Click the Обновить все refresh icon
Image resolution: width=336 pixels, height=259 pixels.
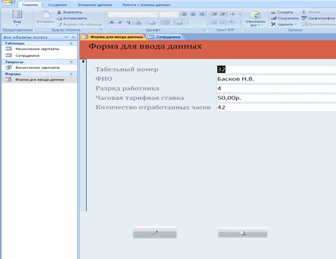[x=255, y=15]
